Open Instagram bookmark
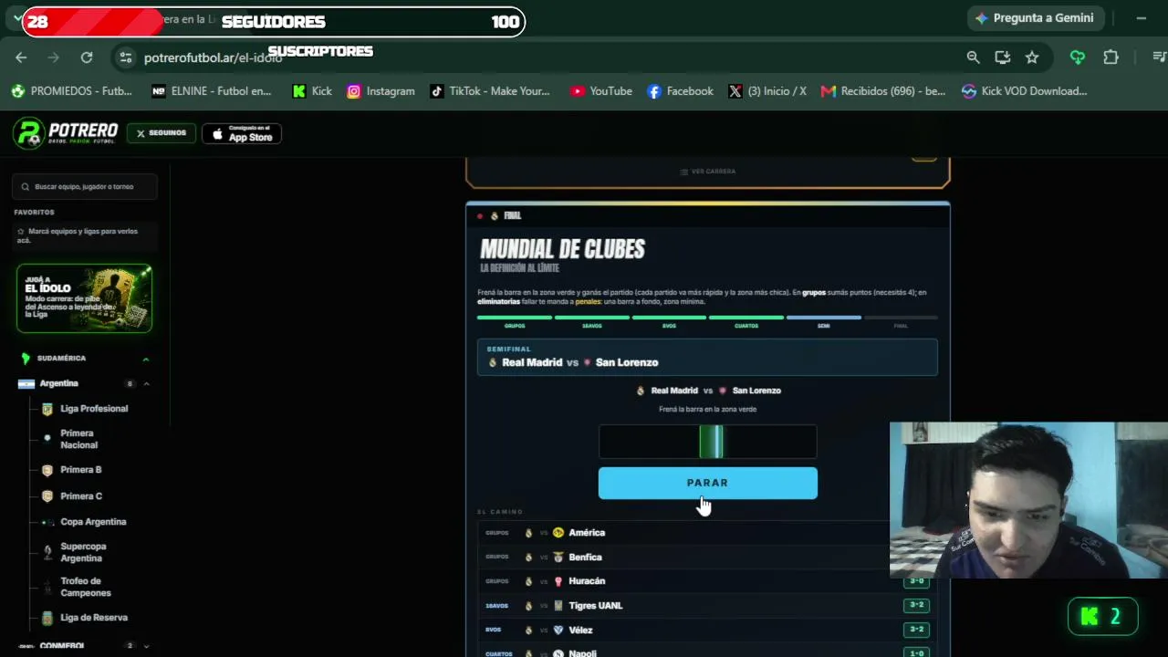The width and height of the screenshot is (1168, 657). (381, 91)
